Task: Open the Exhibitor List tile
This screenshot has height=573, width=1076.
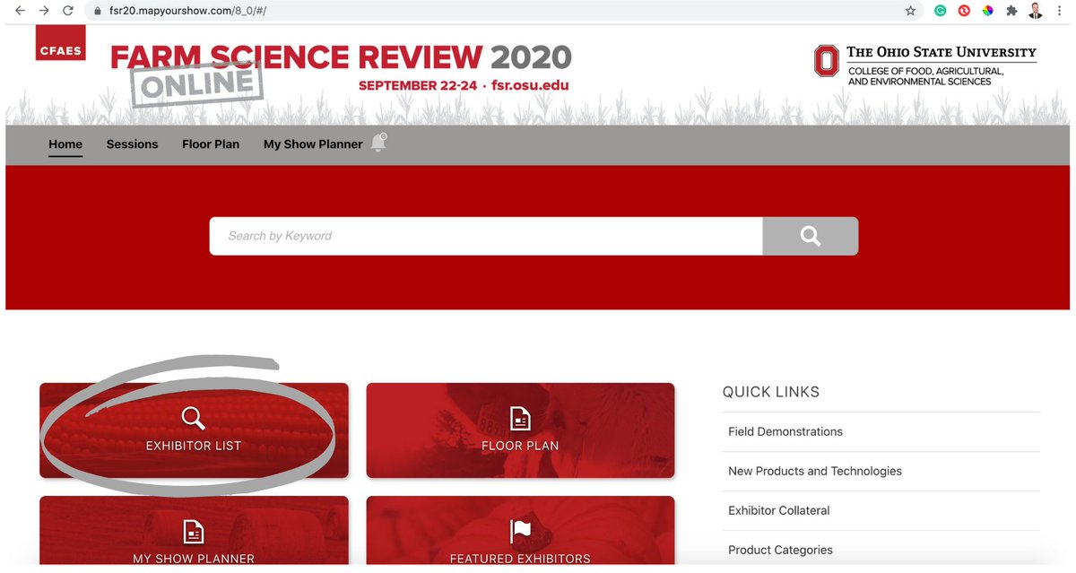Action: [x=194, y=430]
